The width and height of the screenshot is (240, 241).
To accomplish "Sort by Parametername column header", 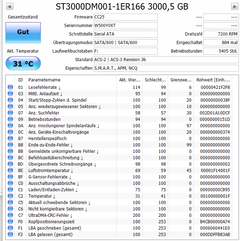I will (x=71, y=80).
